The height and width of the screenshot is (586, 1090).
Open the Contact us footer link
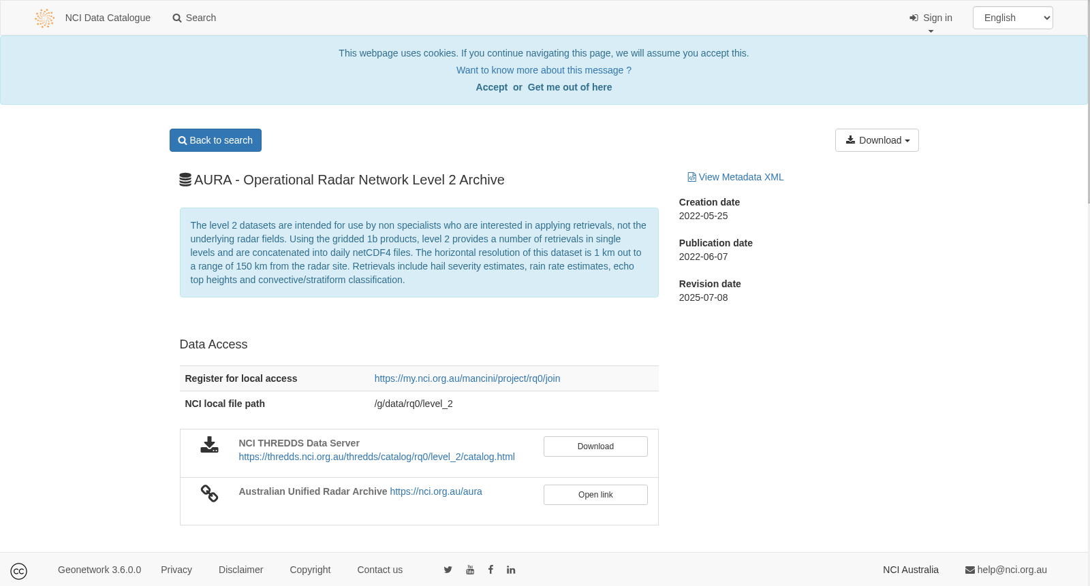click(379, 570)
